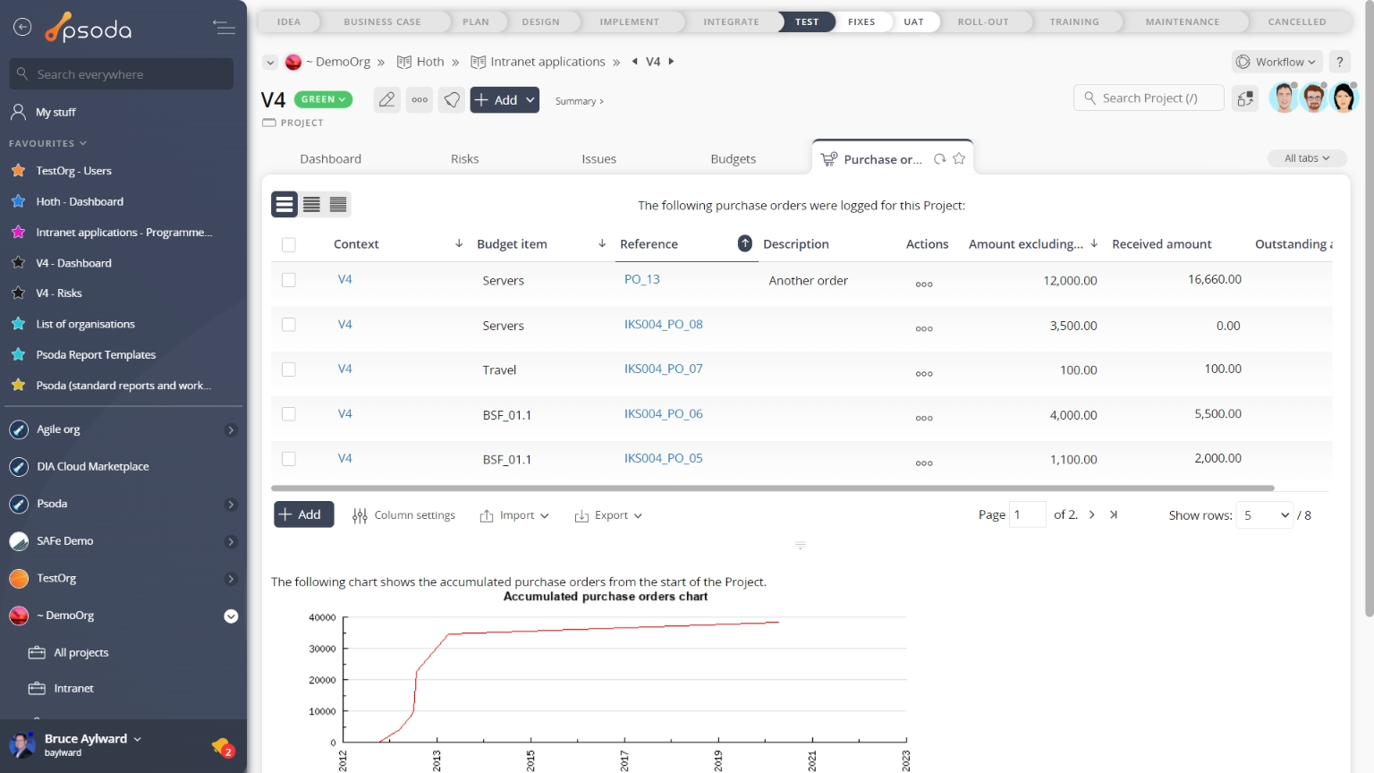Switch to the Issues tab
The image size is (1374, 773).
coord(599,159)
